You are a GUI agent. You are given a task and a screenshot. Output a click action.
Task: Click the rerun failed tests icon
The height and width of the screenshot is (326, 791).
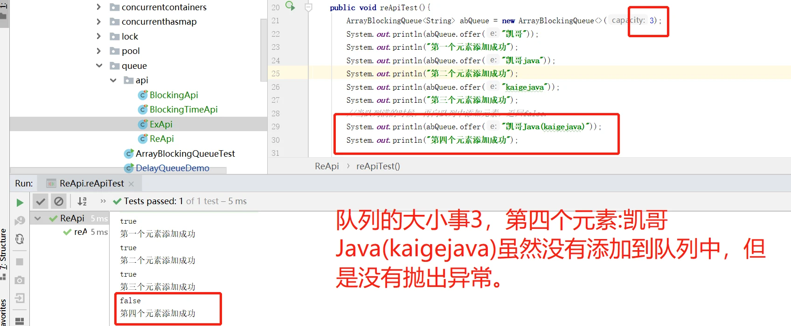coord(20,220)
